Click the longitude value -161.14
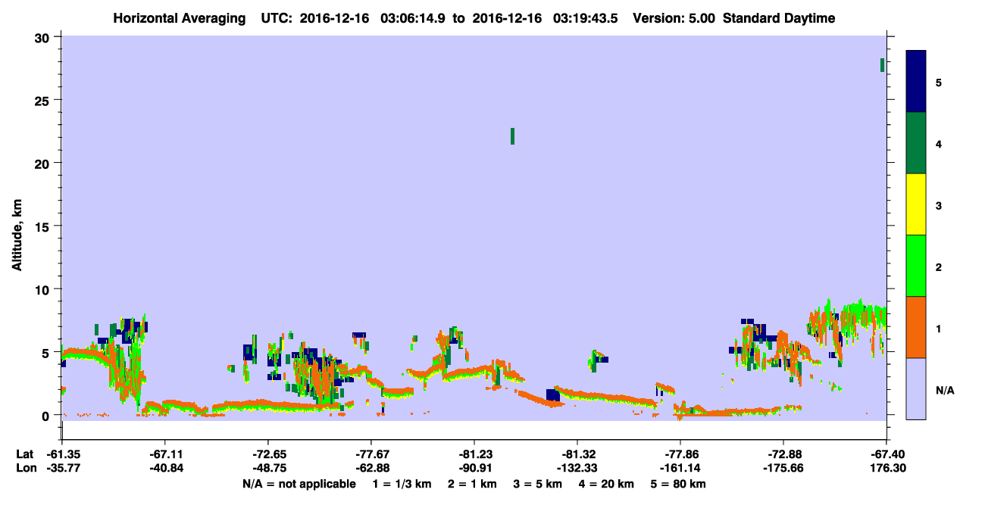 click(680, 469)
